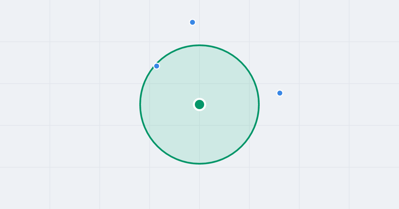Select the blue dot on the circle's edge
399x209 pixels.
[157, 66]
